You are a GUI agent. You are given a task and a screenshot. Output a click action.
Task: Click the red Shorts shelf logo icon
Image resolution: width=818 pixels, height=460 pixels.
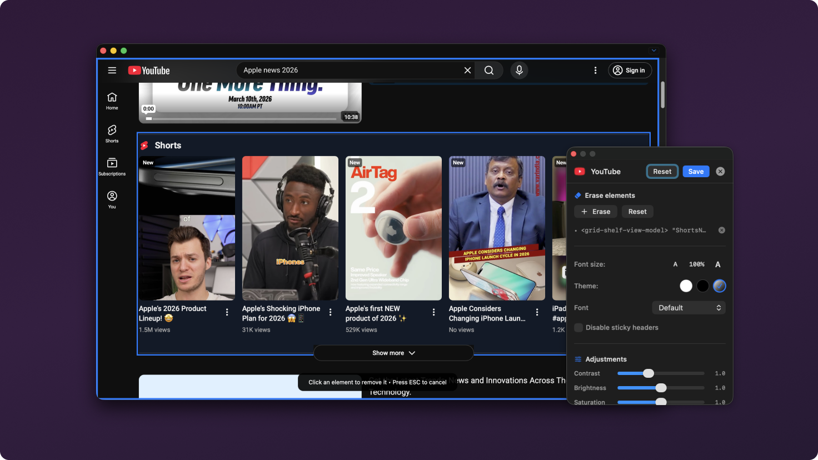tap(144, 146)
